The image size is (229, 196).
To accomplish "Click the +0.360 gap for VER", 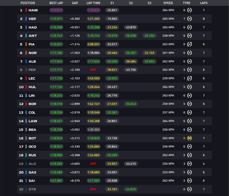I will (75, 19).
